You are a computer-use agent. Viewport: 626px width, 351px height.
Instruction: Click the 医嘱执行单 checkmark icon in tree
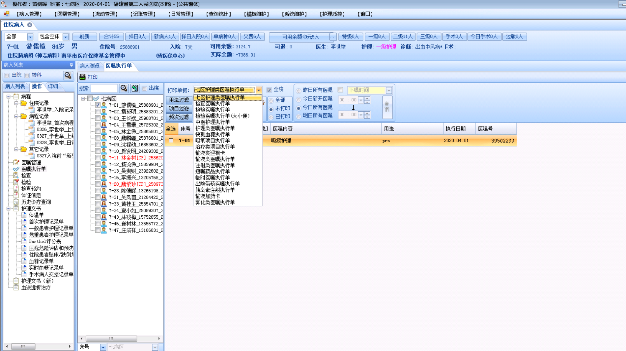click(16, 169)
